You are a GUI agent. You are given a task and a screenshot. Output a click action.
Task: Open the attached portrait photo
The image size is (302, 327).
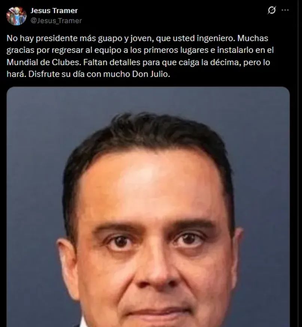click(x=148, y=207)
